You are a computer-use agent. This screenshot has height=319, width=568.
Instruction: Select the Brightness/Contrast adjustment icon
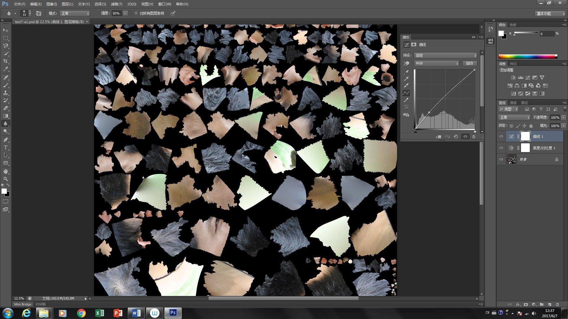click(513, 77)
